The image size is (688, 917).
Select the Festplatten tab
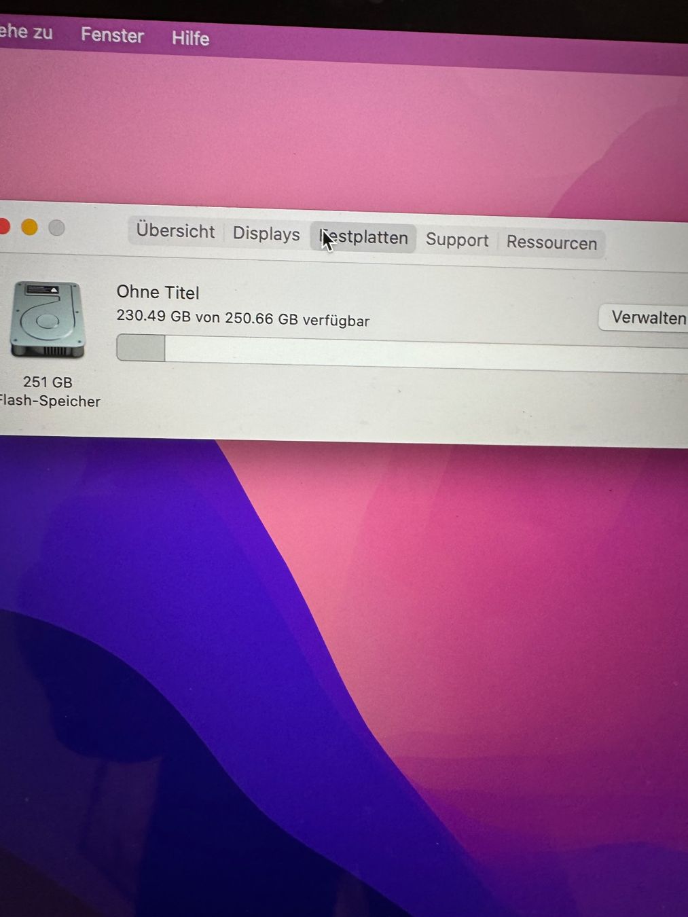tap(364, 238)
